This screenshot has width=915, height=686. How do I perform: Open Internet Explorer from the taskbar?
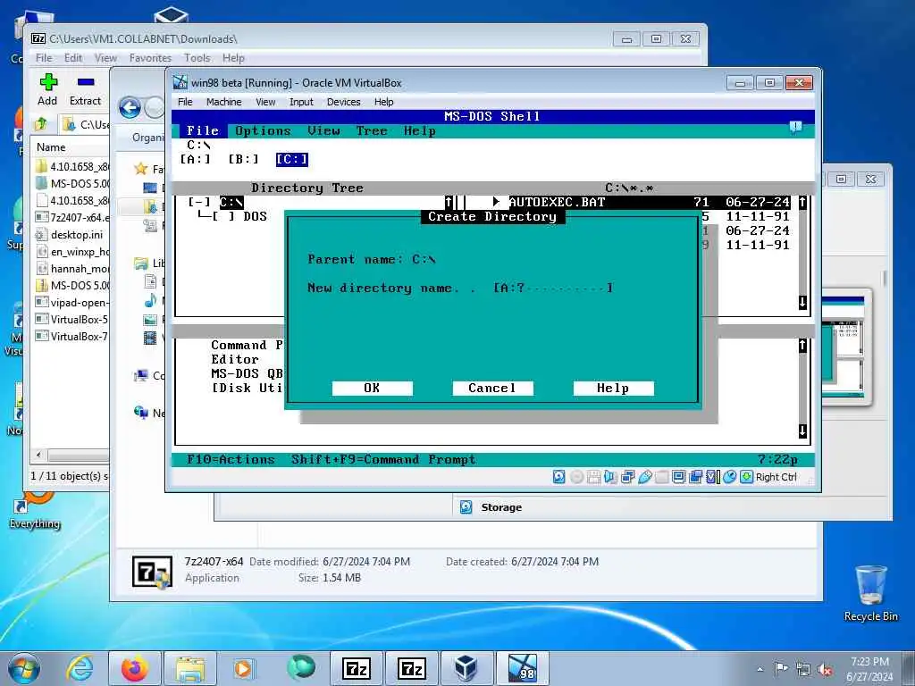[x=80, y=668]
